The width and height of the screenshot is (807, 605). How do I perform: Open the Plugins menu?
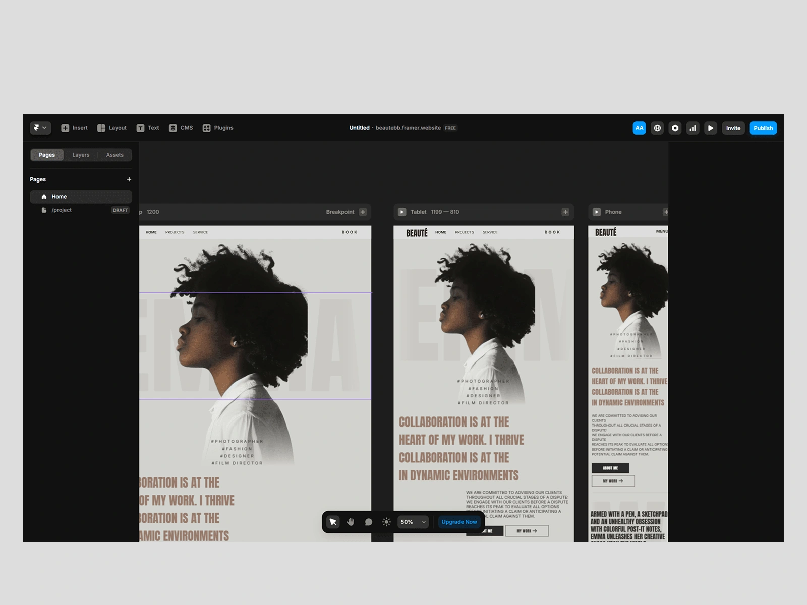coord(217,128)
